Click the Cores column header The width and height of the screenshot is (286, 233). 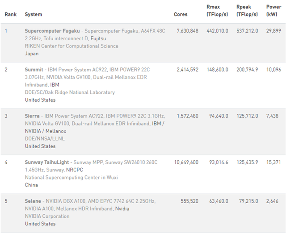pos(181,14)
